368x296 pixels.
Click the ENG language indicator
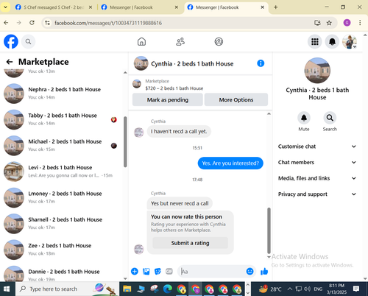318,289
